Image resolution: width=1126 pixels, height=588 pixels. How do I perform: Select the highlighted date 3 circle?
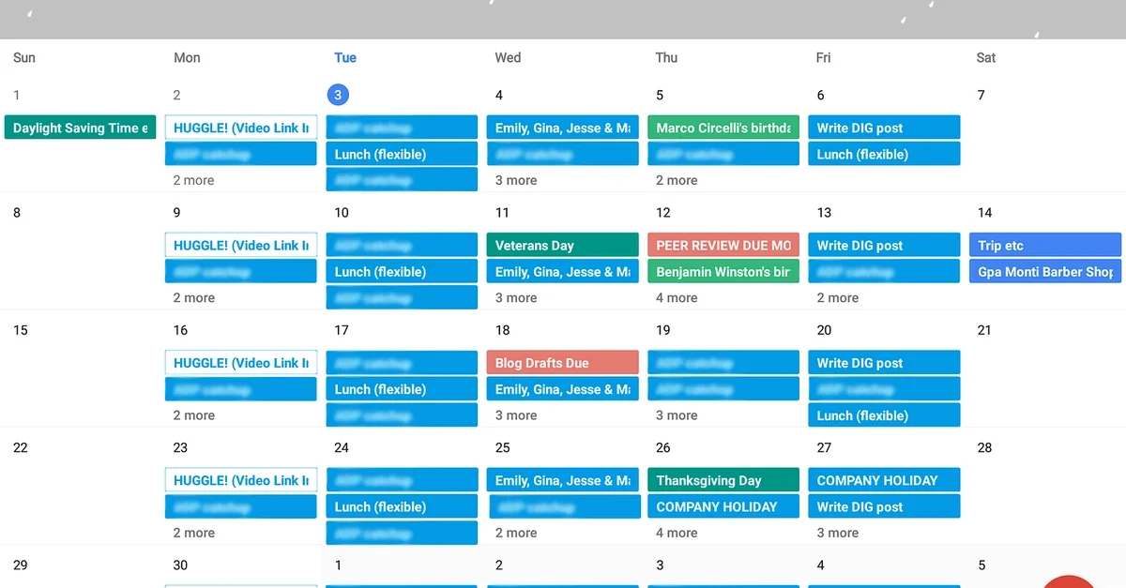click(x=337, y=94)
